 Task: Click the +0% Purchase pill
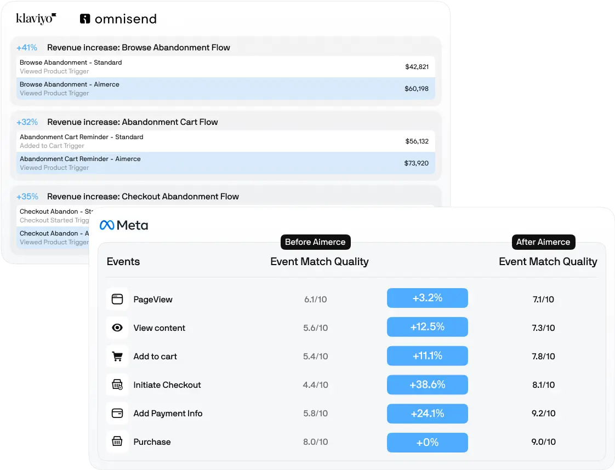point(427,443)
